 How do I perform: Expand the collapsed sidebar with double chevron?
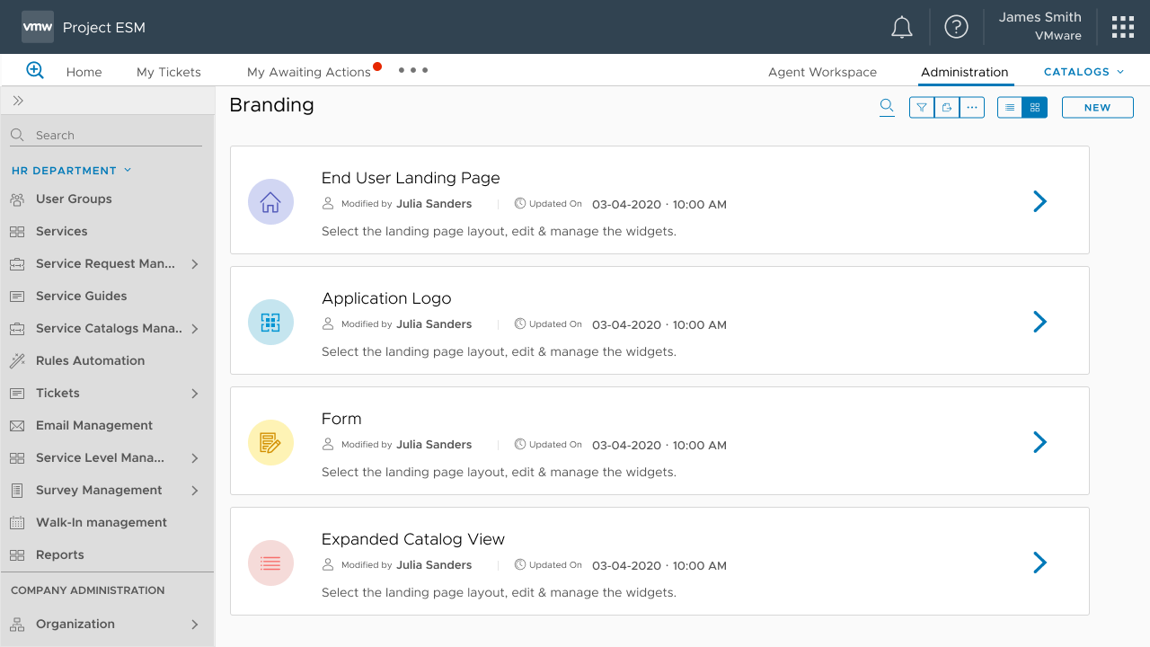click(18, 101)
